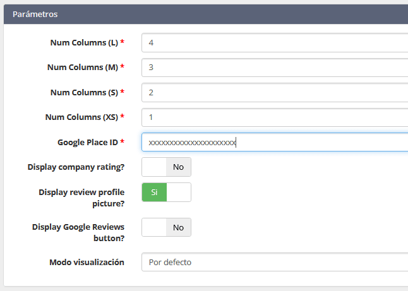Open the Modo visualización dropdown
This screenshot has width=408, height=291.
coord(275,262)
